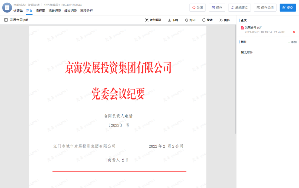Click the document viewer vertical scrollbar
Image resolution: width=299 pixels, height=188 pixels.
[236, 79]
